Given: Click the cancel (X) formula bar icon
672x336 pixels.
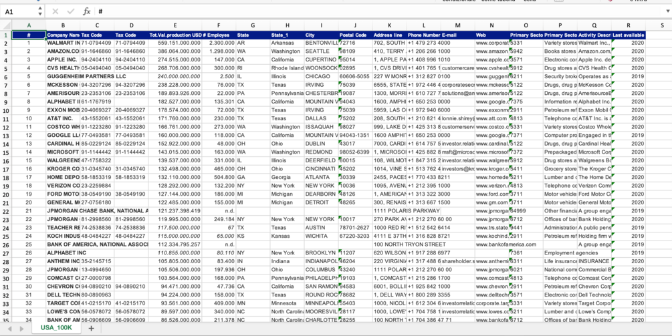Looking at the screenshot, I should [55, 11].
